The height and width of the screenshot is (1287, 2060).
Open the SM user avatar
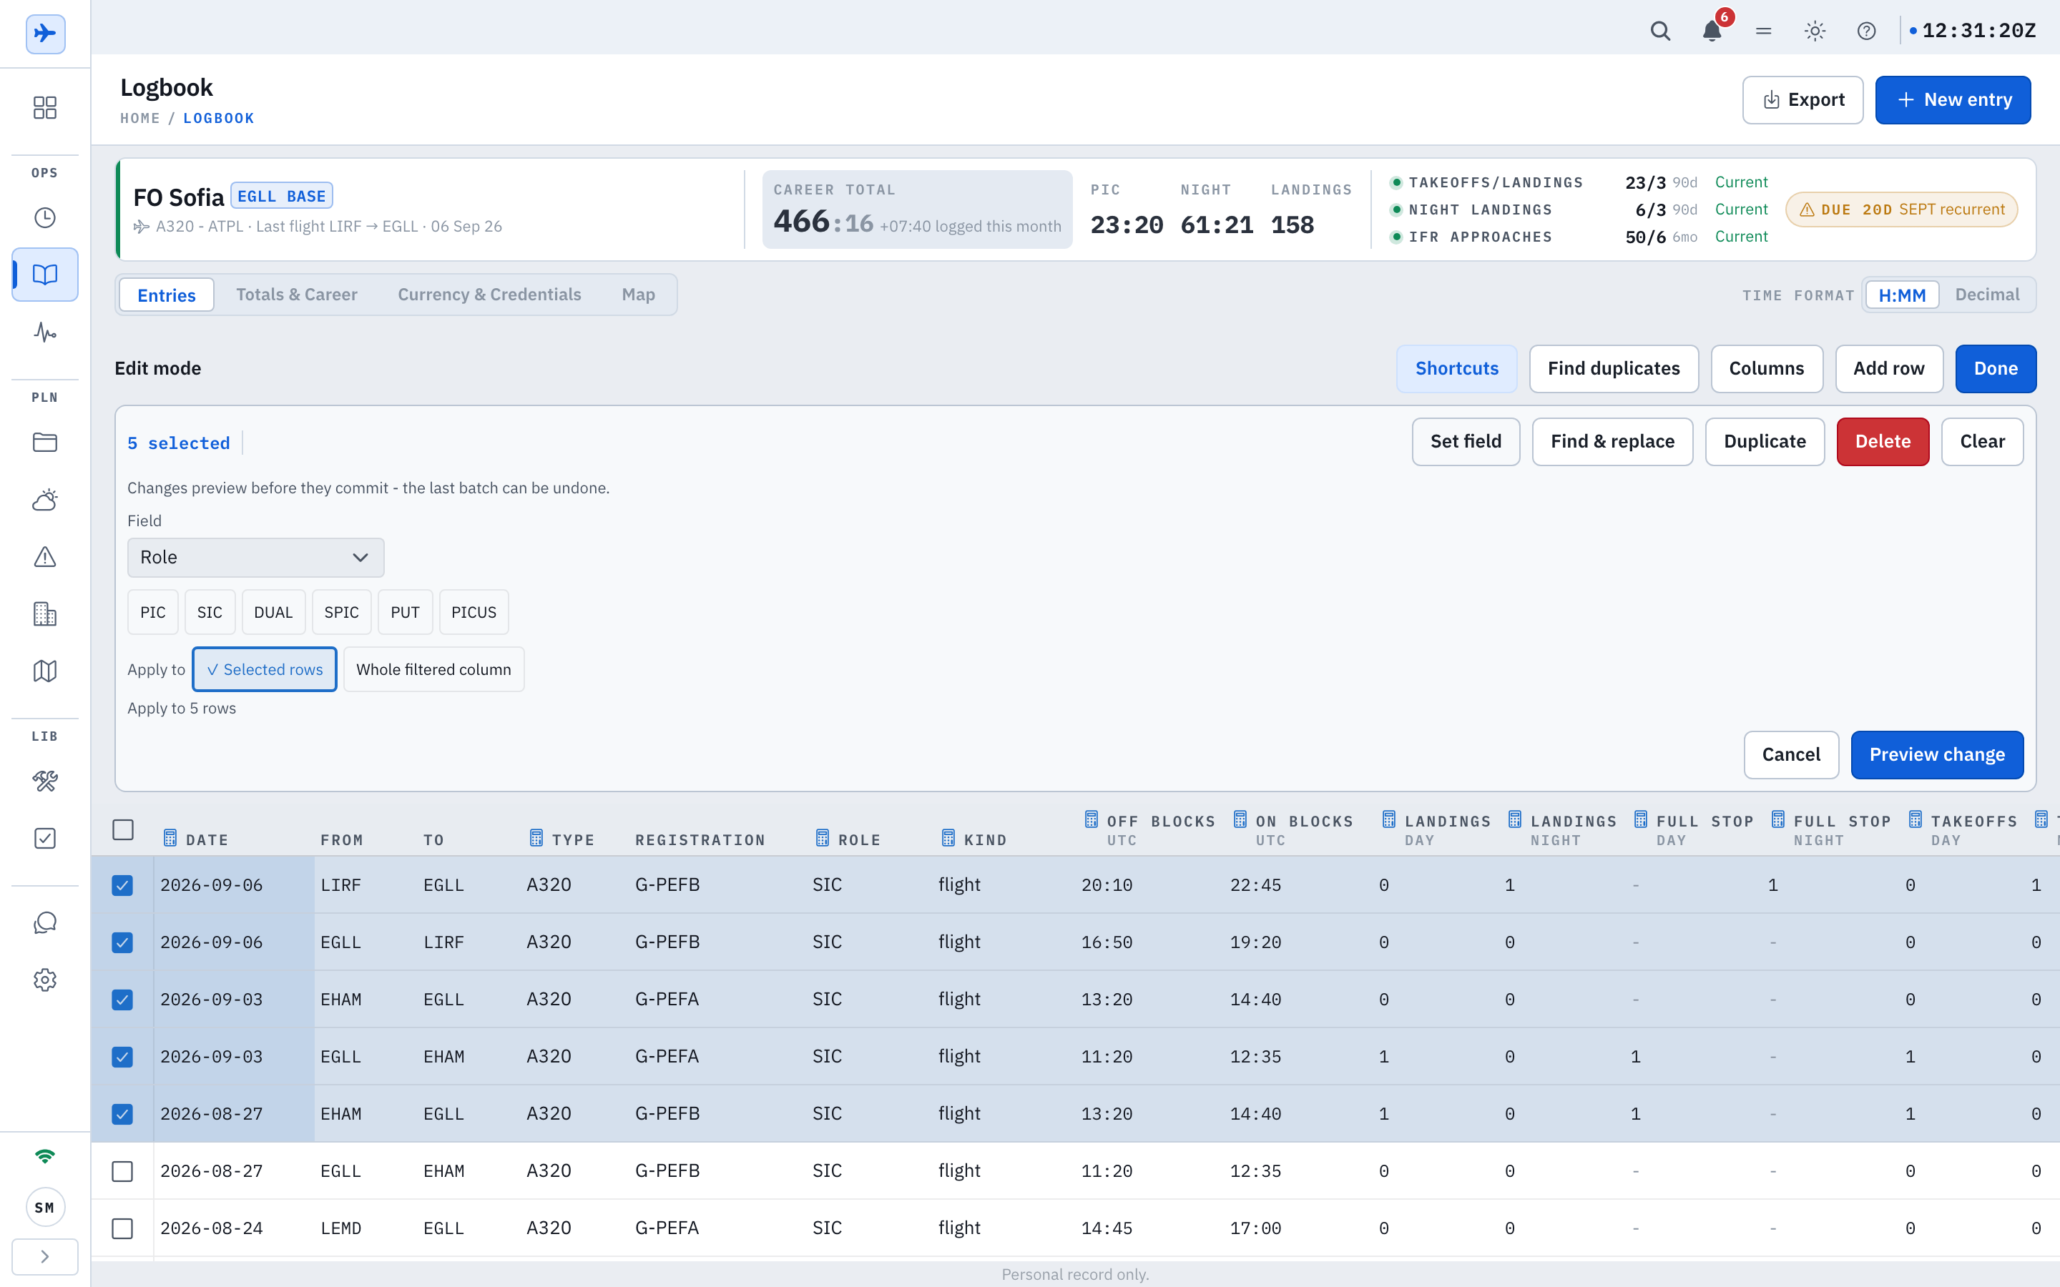coord(45,1207)
